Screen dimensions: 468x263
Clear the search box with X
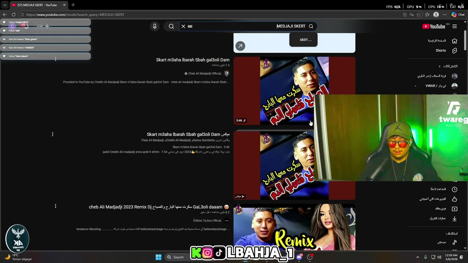[x=184, y=26]
